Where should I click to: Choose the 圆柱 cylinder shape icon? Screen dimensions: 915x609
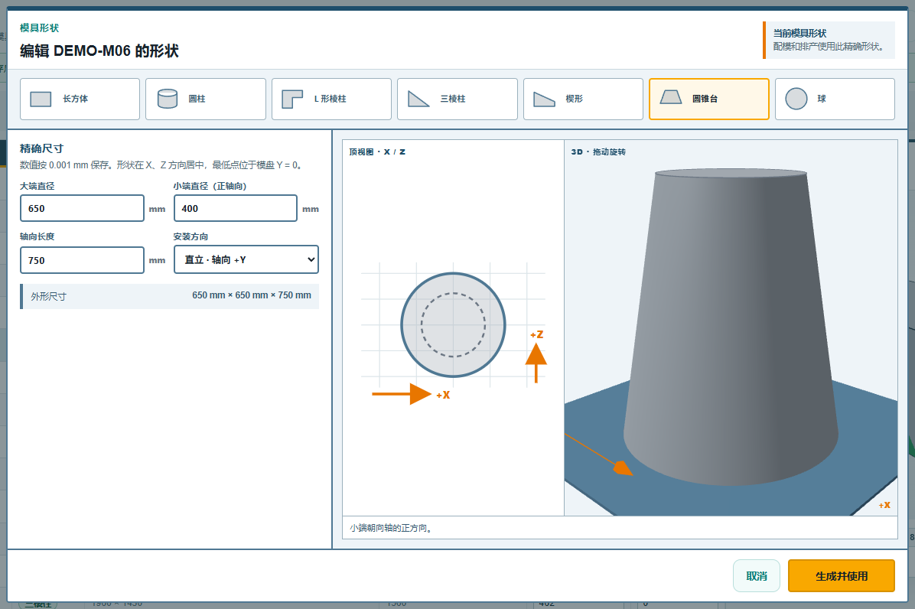click(168, 99)
